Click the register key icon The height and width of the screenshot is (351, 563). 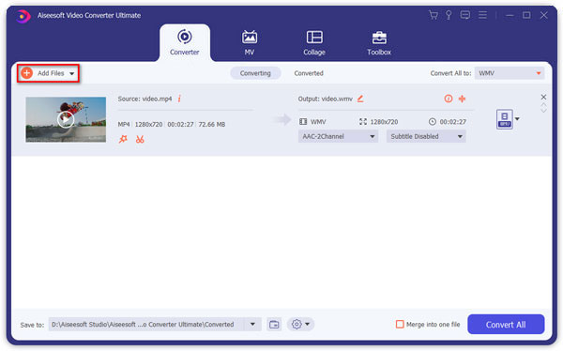(x=449, y=15)
